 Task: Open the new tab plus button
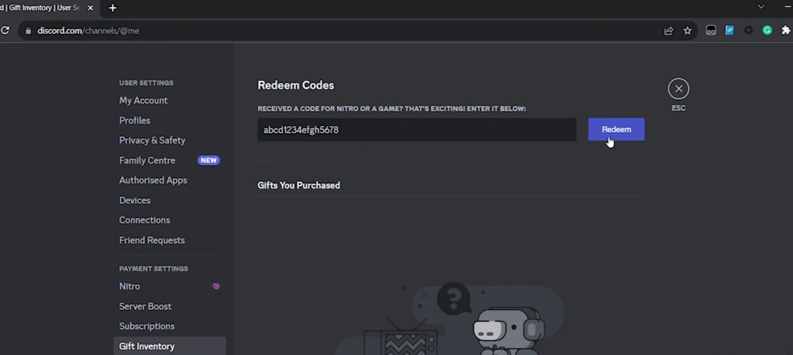(x=112, y=8)
